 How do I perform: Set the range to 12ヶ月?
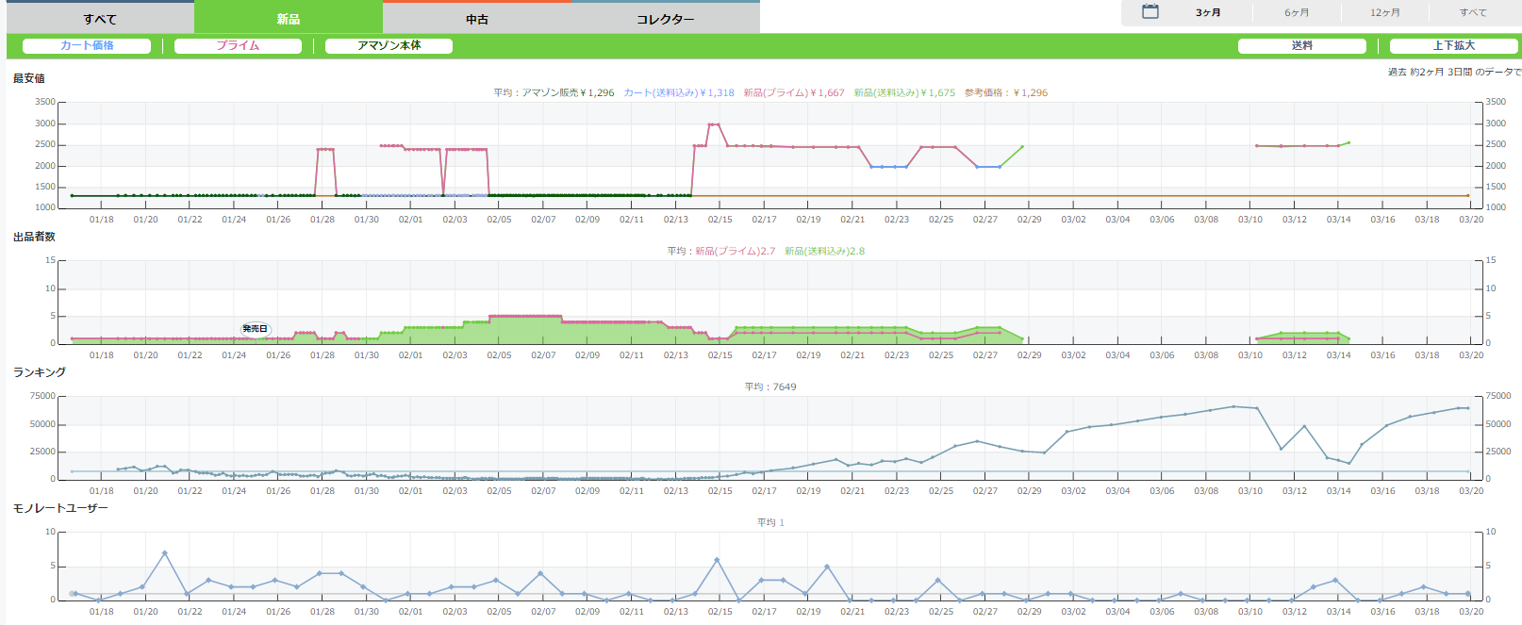[x=1384, y=13]
